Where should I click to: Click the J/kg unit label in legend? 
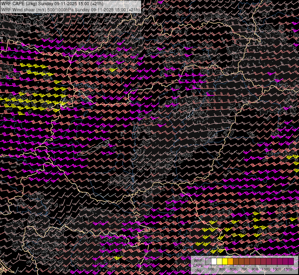coord(198,270)
